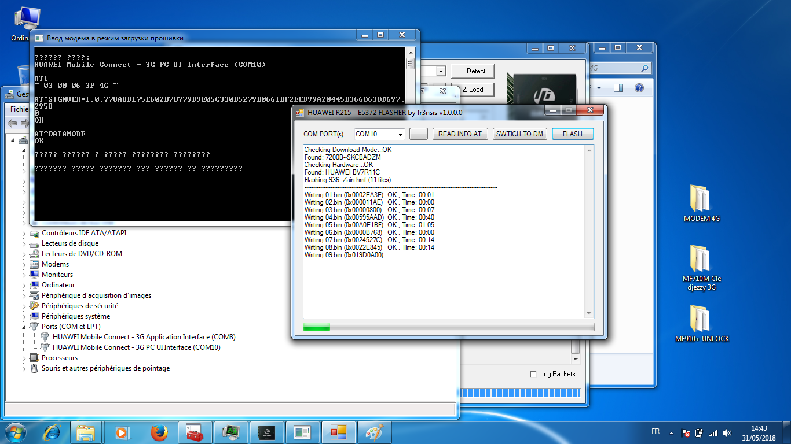Click the Ordinateur device icon
This screenshot has width=791, height=444.
(x=34, y=285)
